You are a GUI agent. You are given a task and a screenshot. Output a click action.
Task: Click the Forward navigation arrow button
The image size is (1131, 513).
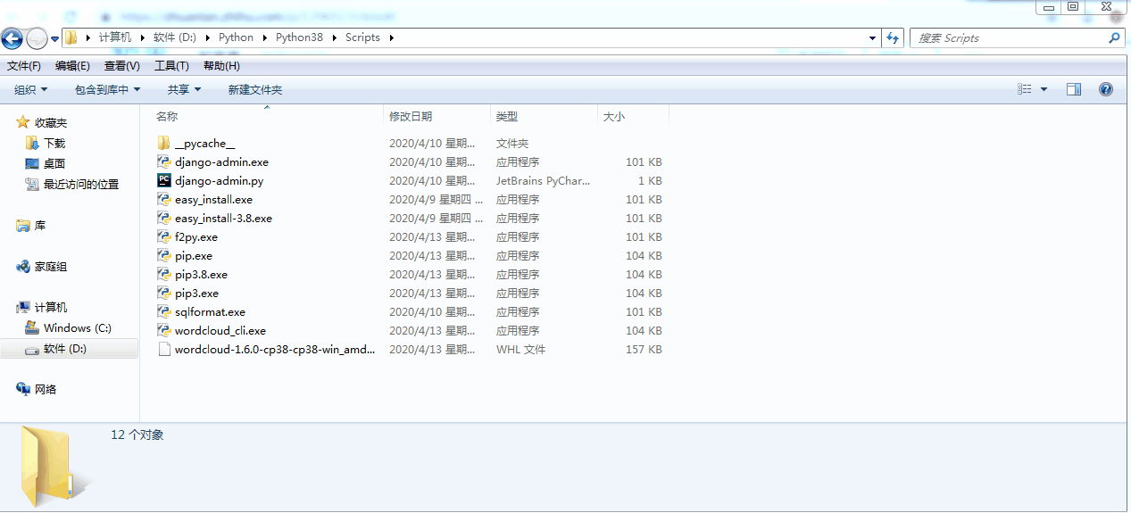coord(37,38)
